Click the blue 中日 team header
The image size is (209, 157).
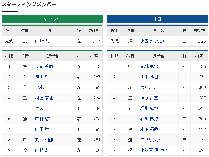pos(157,19)
